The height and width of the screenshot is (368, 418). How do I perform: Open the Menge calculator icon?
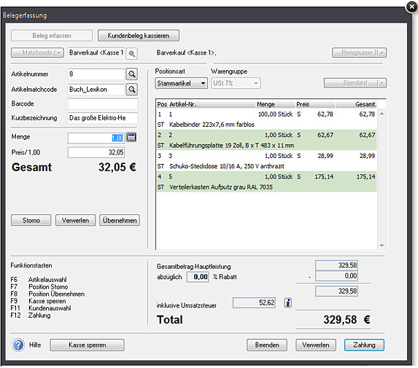click(131, 137)
